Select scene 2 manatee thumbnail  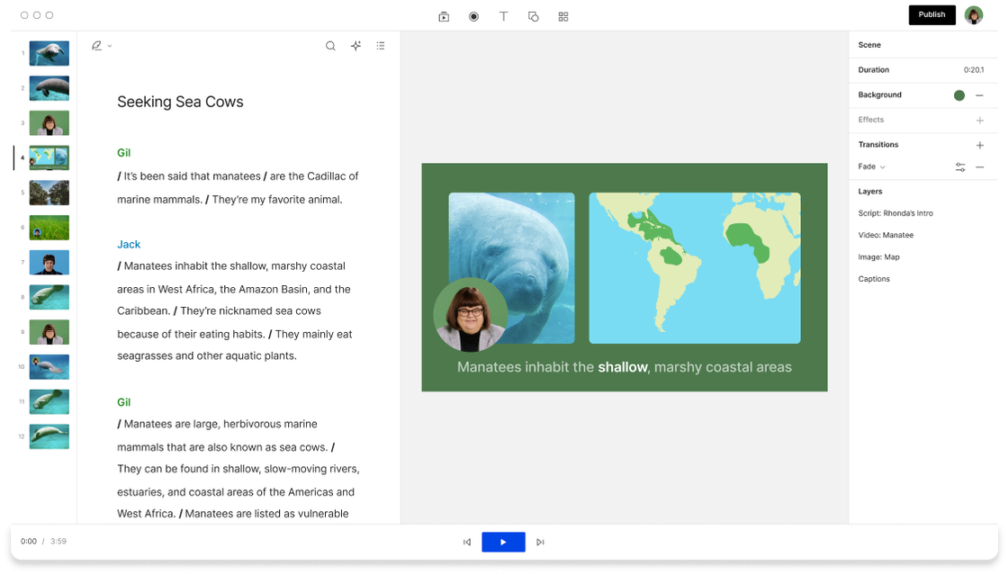49,88
